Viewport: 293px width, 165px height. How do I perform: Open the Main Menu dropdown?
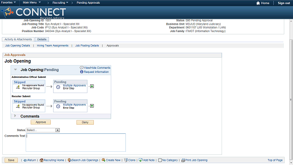[32, 3]
